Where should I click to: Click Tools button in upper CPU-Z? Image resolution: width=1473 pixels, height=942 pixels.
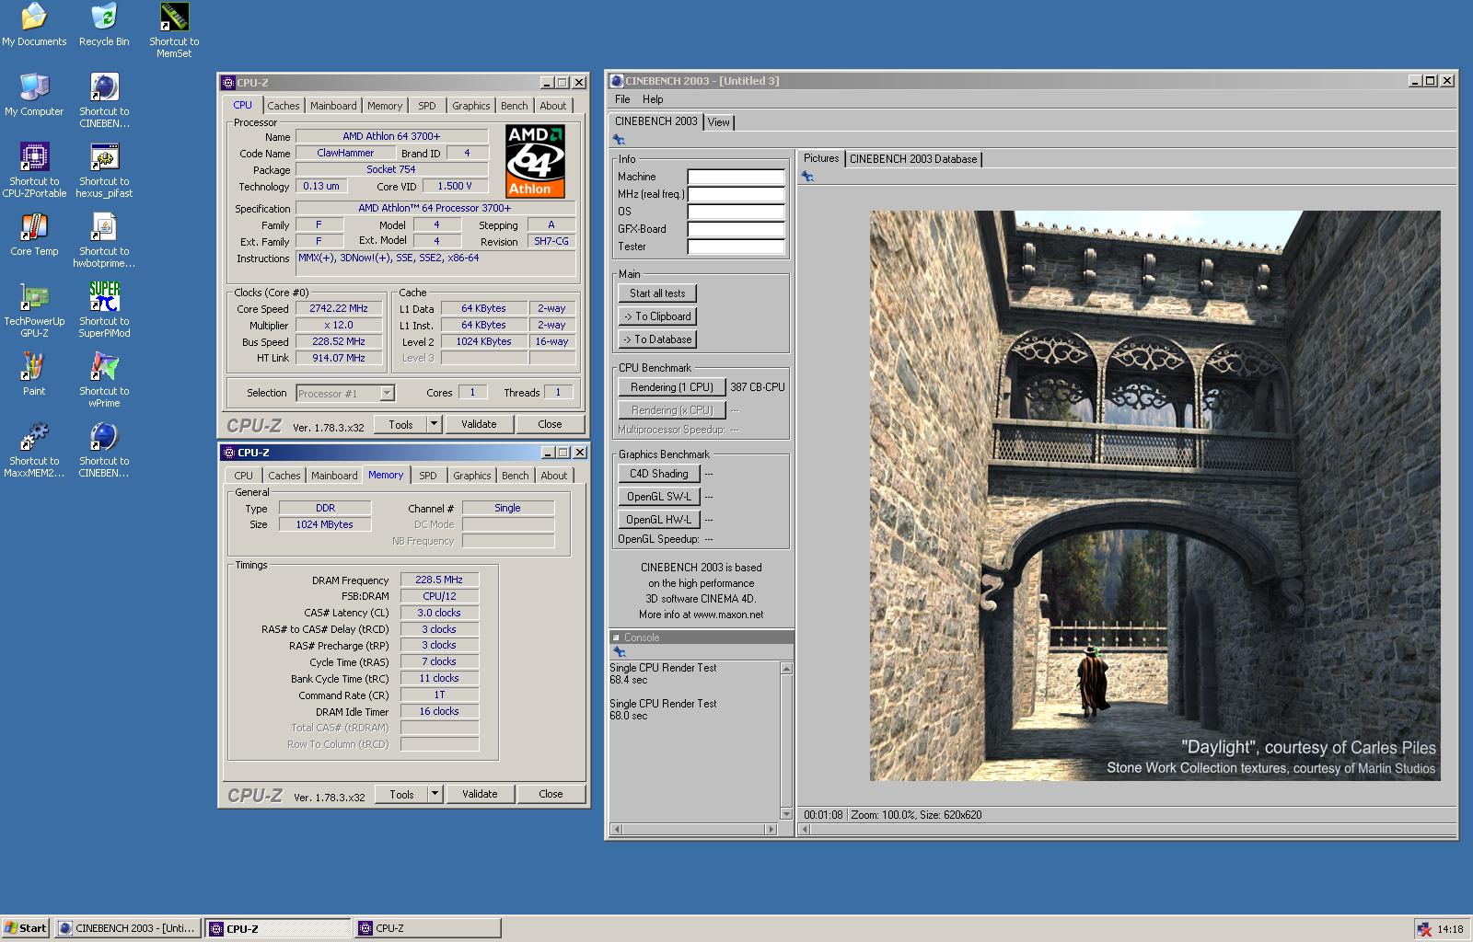pyautogui.click(x=400, y=424)
